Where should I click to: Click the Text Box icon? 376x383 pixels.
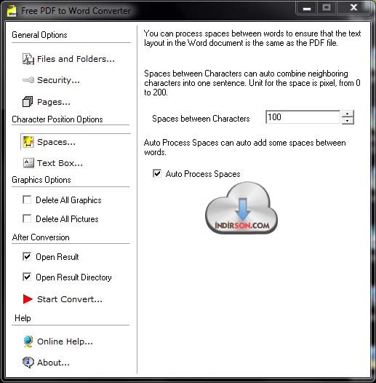pyautogui.click(x=28, y=163)
